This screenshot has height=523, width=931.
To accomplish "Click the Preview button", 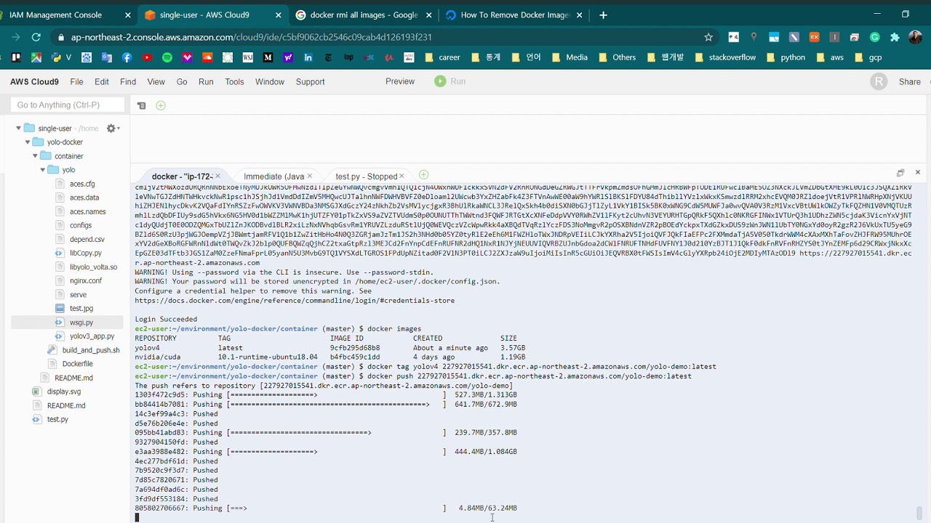I will (400, 81).
